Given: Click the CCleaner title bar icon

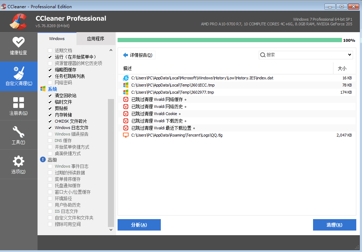Looking at the screenshot, I should [x=4, y=6].
